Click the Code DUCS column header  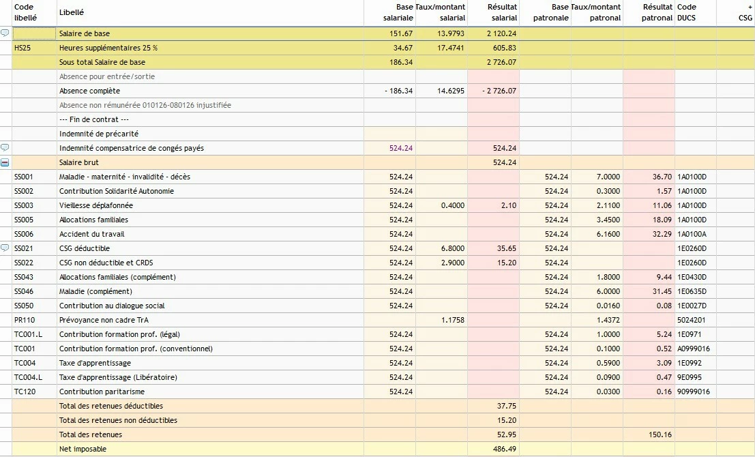point(687,12)
